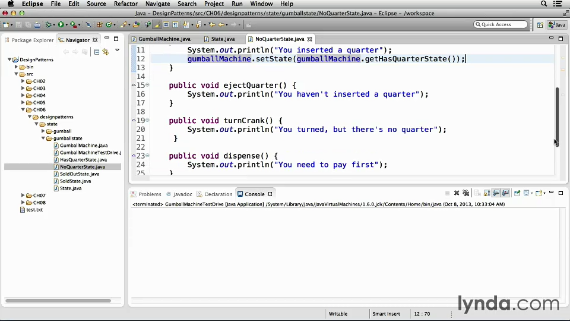Open the Javadoc tab
The width and height of the screenshot is (570, 321).
(179, 194)
